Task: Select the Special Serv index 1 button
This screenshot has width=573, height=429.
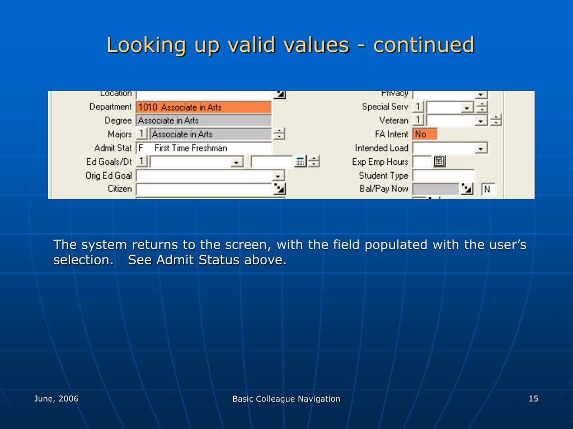Action: point(417,107)
